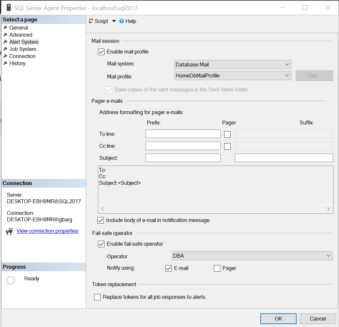Click the Ready progress spinner icon
This screenshot has width=339, height=327.
[11, 280]
